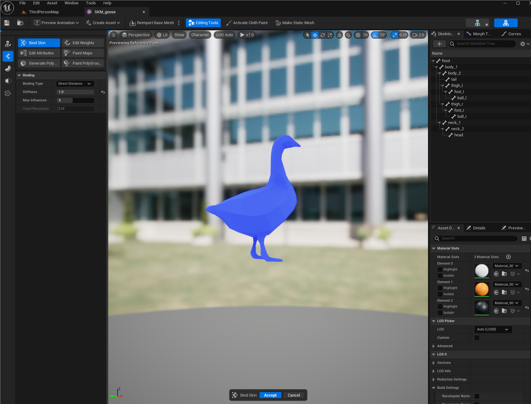Click the skeleton mode icon in left sidebar

pos(8,44)
